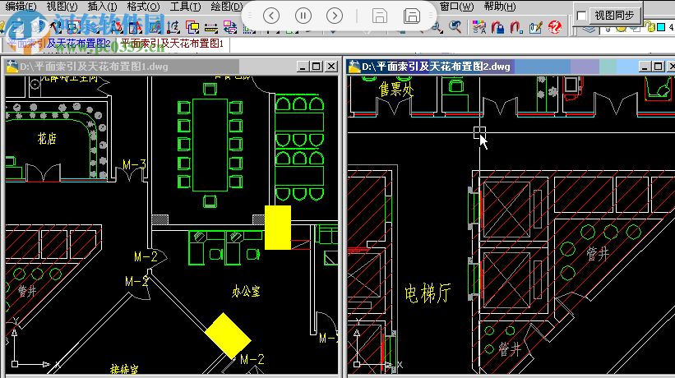Screen dimensions: 675x378
Task: Click the double floppy save-all icon in the overlay
Action: pos(412,16)
